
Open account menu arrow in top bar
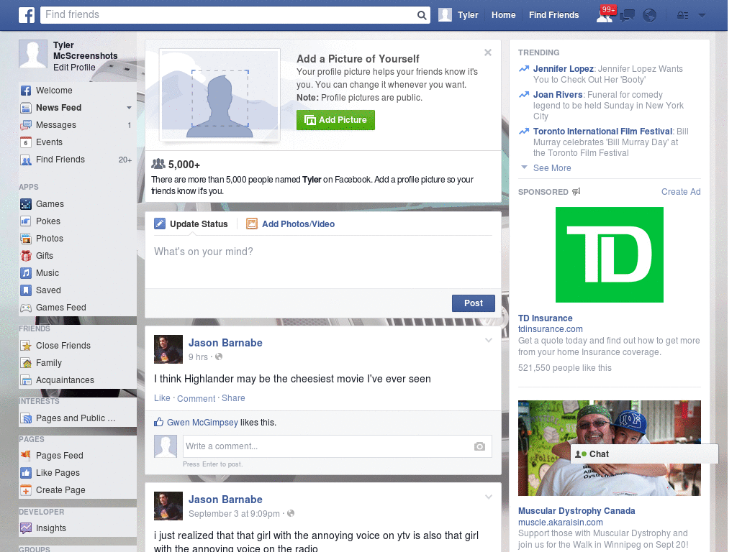click(x=702, y=16)
